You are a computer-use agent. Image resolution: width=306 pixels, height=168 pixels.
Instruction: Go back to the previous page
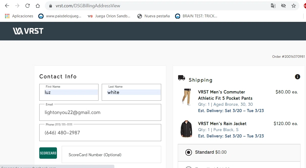tap(7, 6)
